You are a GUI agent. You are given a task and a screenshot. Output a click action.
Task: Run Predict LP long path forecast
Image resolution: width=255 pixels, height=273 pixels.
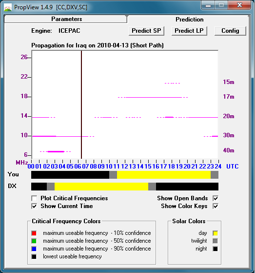pyautogui.click(x=189, y=31)
